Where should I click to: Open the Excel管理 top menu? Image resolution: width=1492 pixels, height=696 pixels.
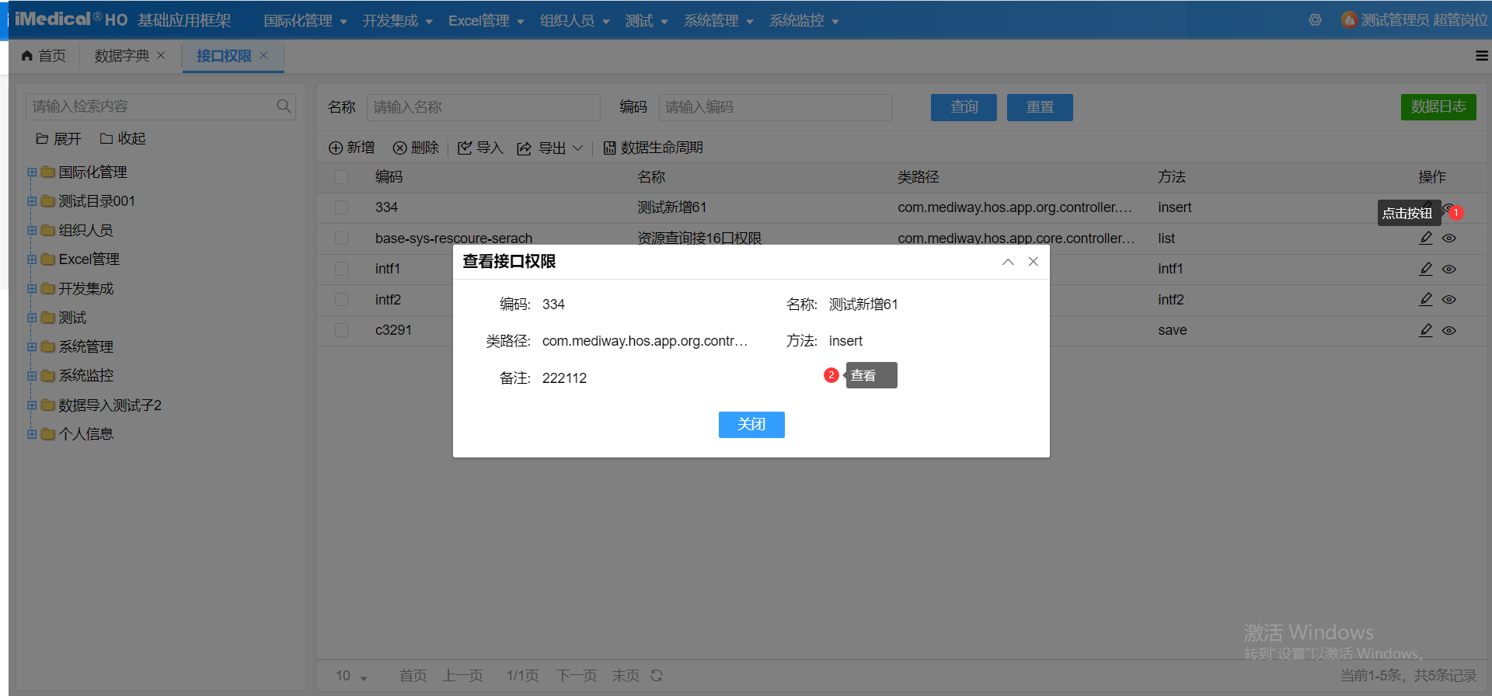(x=486, y=21)
